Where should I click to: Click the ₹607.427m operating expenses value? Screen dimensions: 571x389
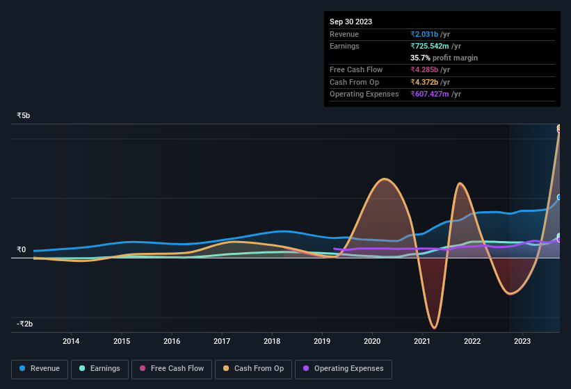point(430,94)
